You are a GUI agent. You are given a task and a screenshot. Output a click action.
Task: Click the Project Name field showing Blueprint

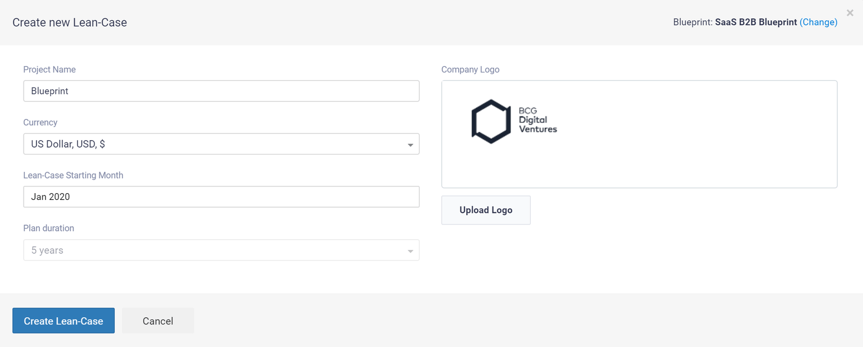tap(221, 90)
